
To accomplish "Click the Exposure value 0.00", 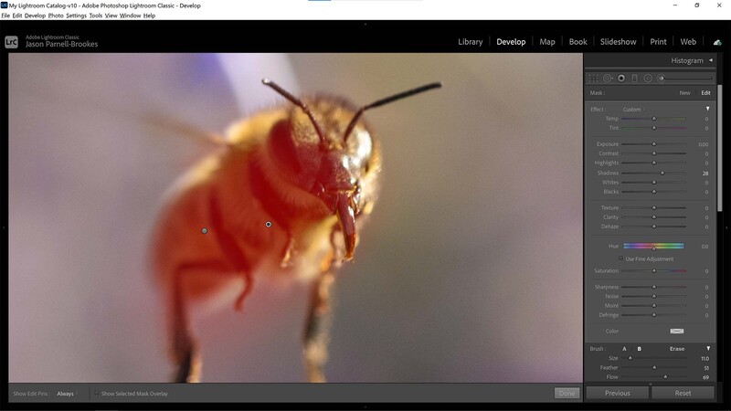I will coord(703,144).
